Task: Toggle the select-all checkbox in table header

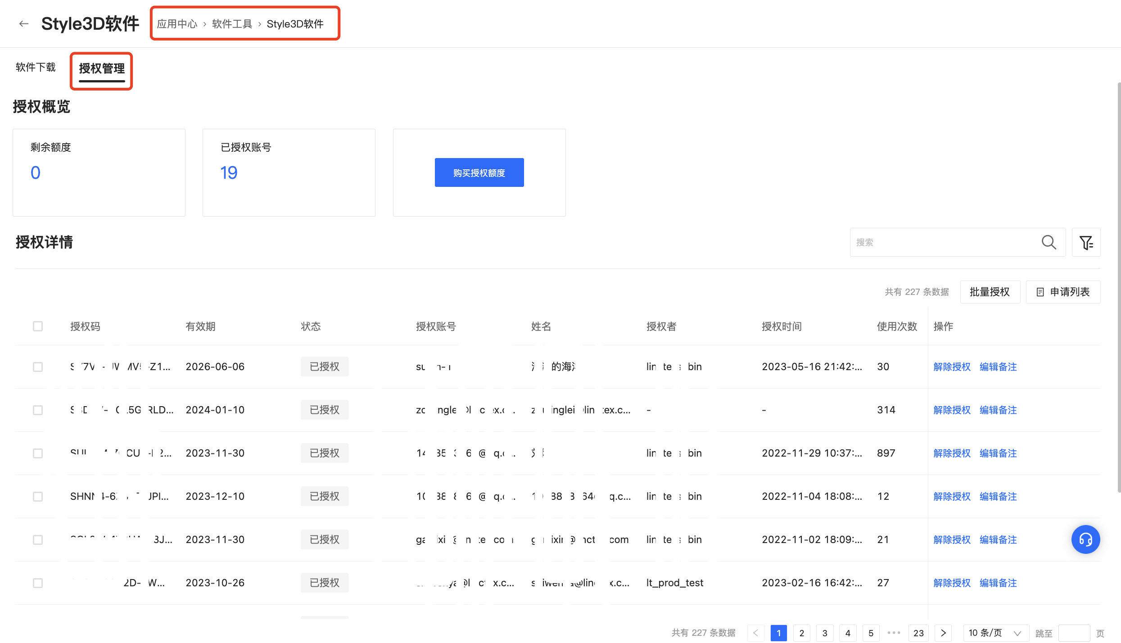Action: pos(38,326)
